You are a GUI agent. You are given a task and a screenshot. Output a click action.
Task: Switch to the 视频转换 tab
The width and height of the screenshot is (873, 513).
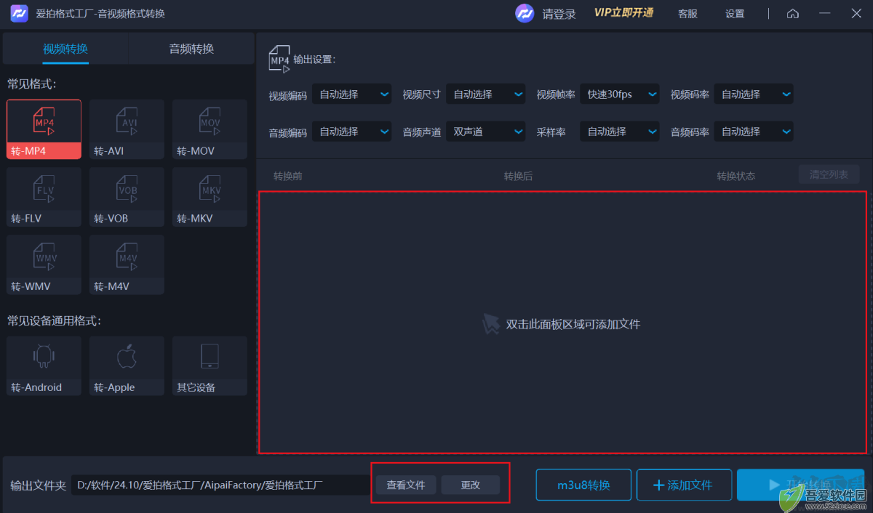point(65,49)
